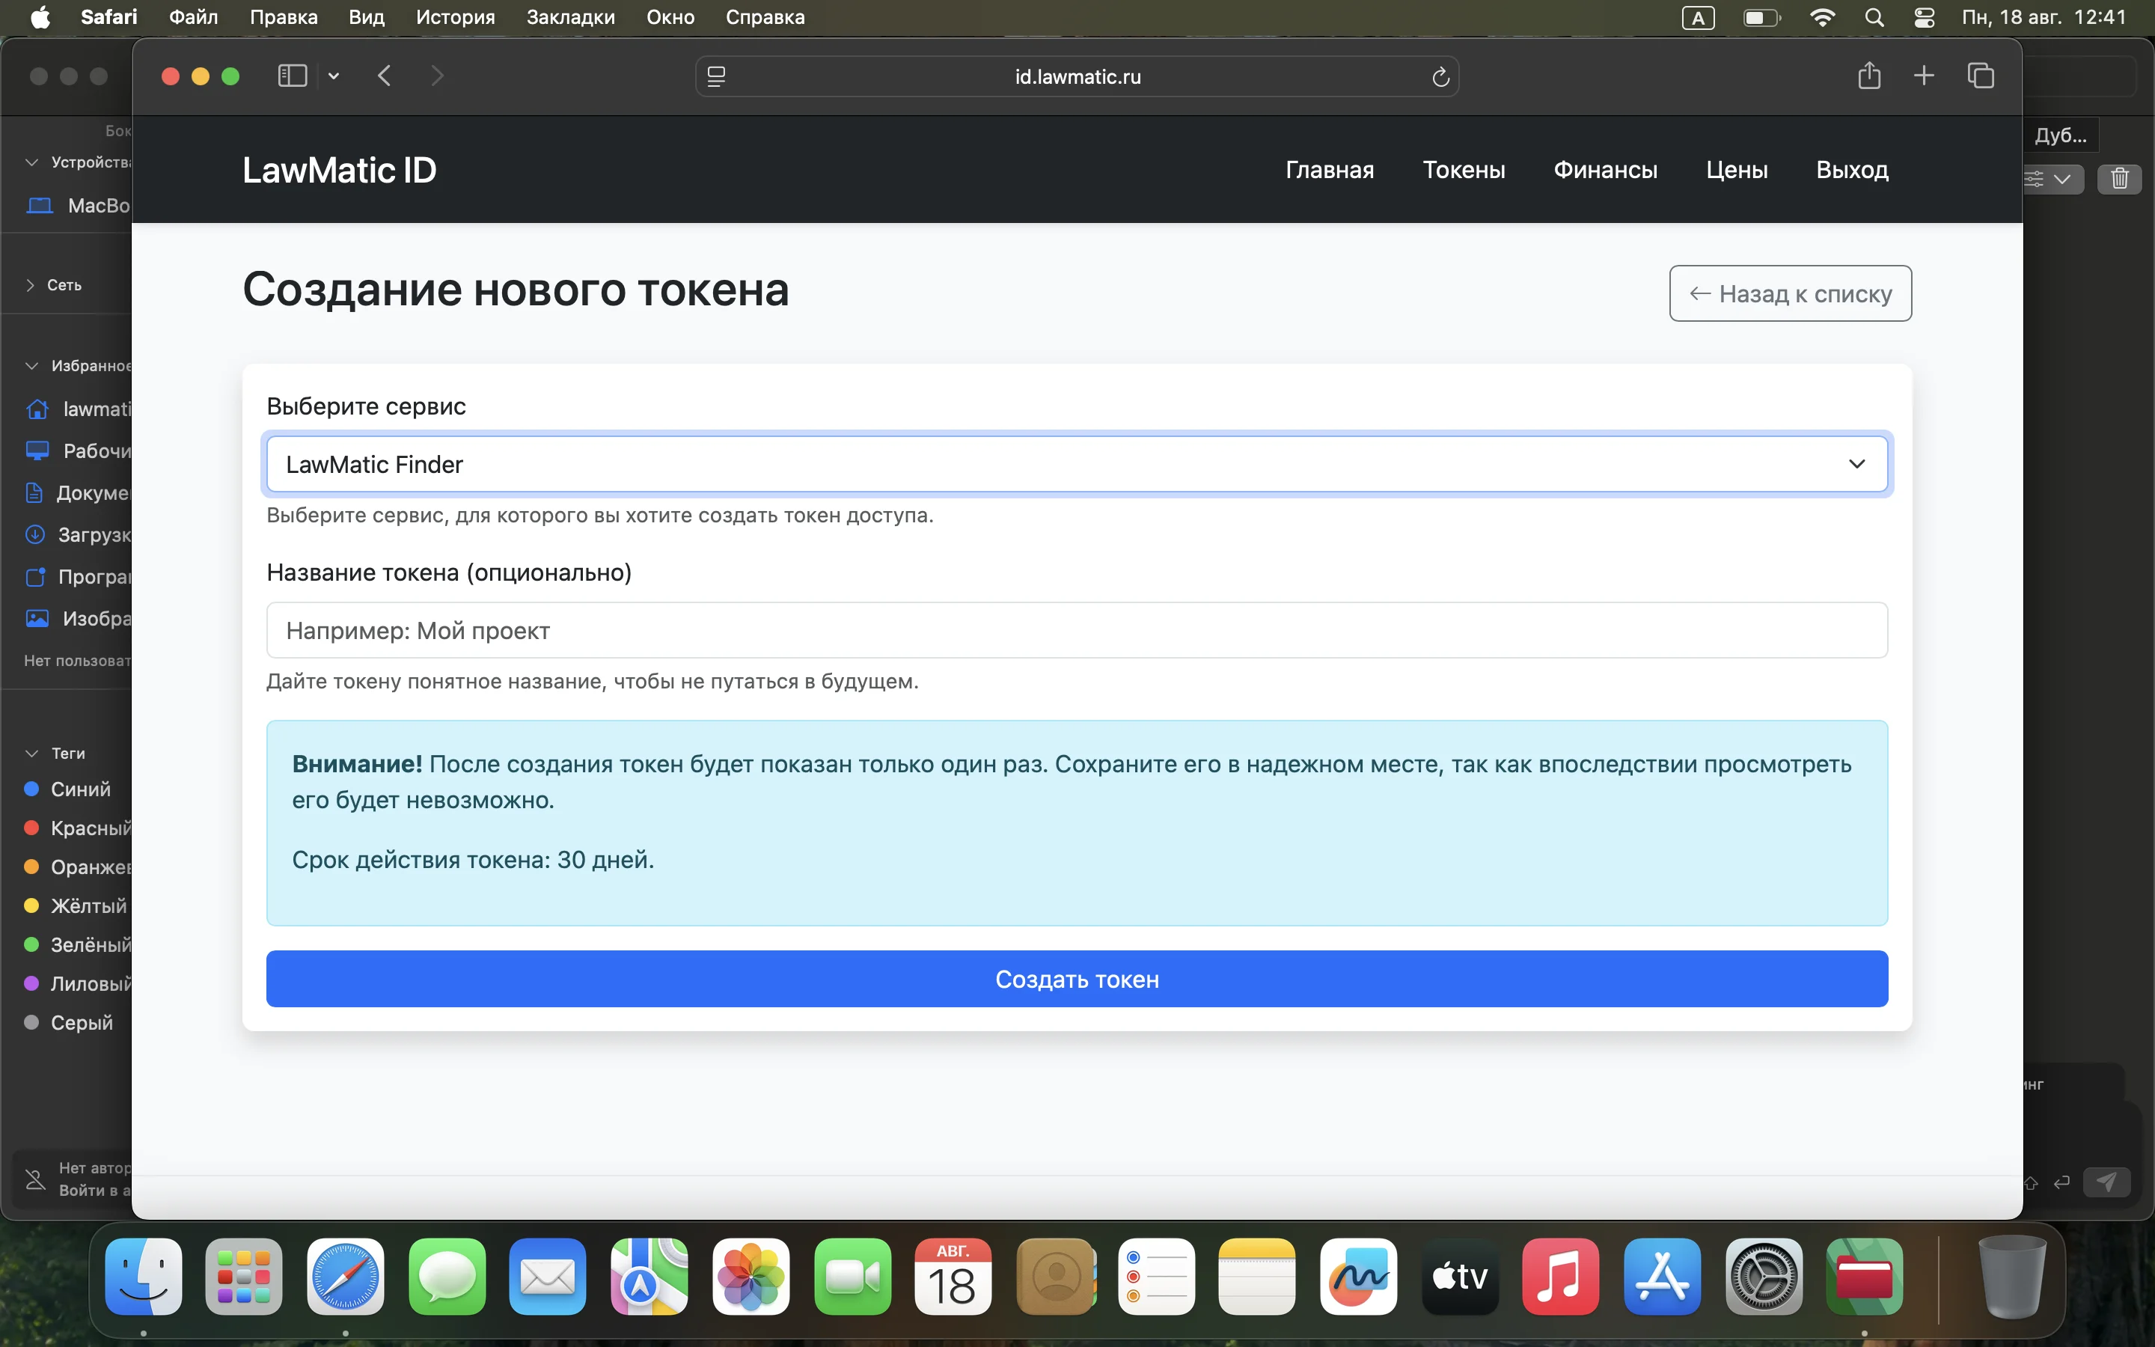The width and height of the screenshot is (2155, 1347).
Task: Open История menu
Action: [455, 17]
